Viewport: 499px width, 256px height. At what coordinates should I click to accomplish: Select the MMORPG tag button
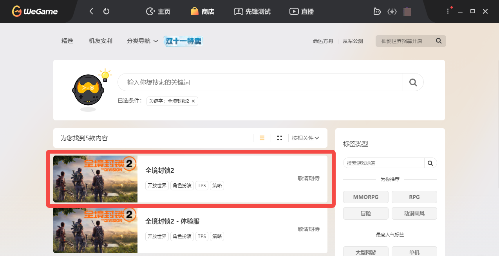coord(366,197)
